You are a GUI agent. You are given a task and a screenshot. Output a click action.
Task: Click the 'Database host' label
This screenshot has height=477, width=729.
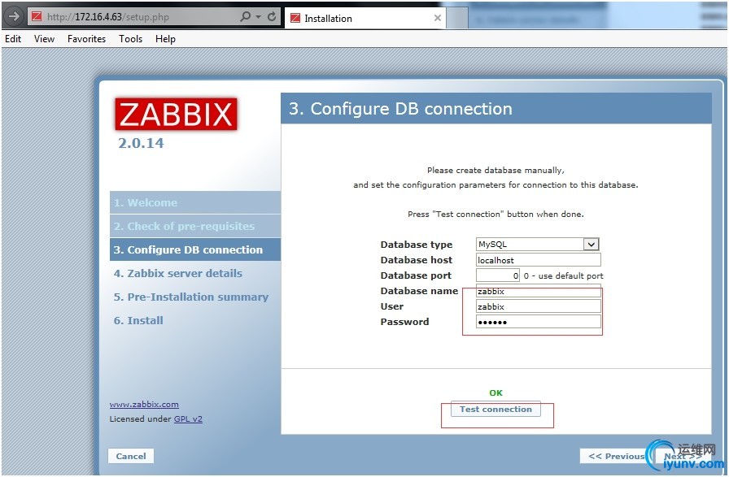[416, 260]
